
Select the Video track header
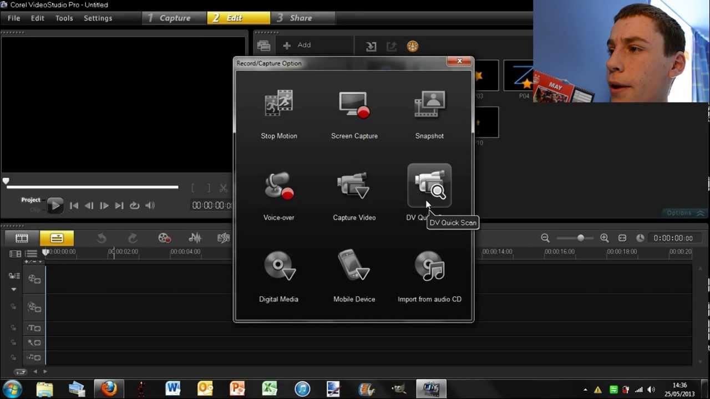point(34,279)
